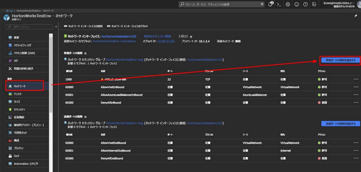This screenshot has height=172, width=361.
Task: Open 構成 in the sidebar
Action: 27,141
